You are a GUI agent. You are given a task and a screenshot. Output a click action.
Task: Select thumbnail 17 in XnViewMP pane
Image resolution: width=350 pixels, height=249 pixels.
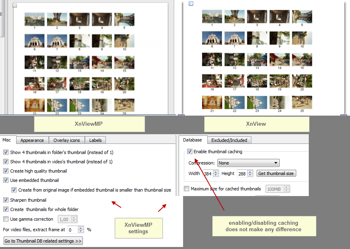click(x=57, y=84)
